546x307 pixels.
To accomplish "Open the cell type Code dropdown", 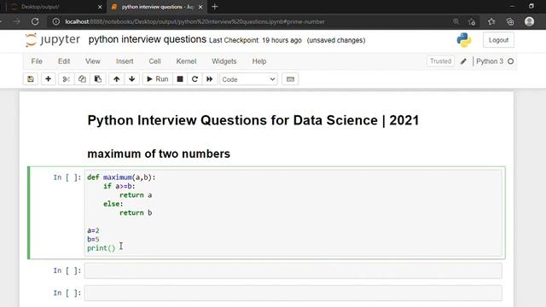I will 248,79.
